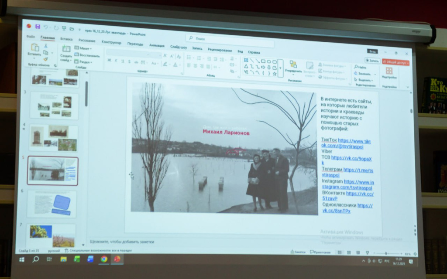The width and height of the screenshot is (447, 279).
Task: Adjust the zoom slider in status bar
Action: pyautogui.click(x=386, y=253)
